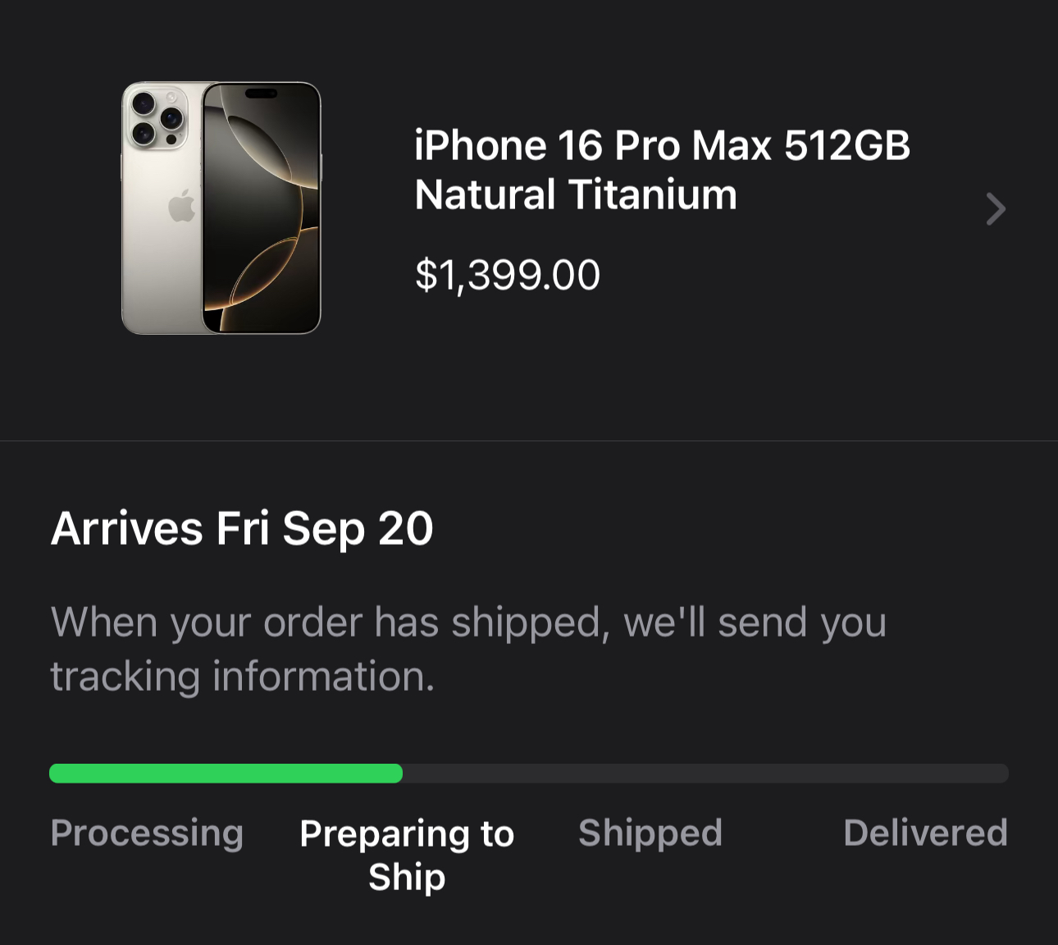Click the green filled part of progress bar
The height and width of the screenshot is (945, 1058).
click(x=226, y=774)
